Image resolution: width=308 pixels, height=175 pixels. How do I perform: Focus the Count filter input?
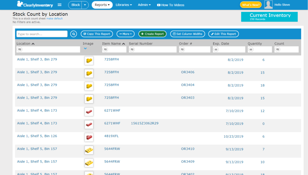tap(286, 50)
